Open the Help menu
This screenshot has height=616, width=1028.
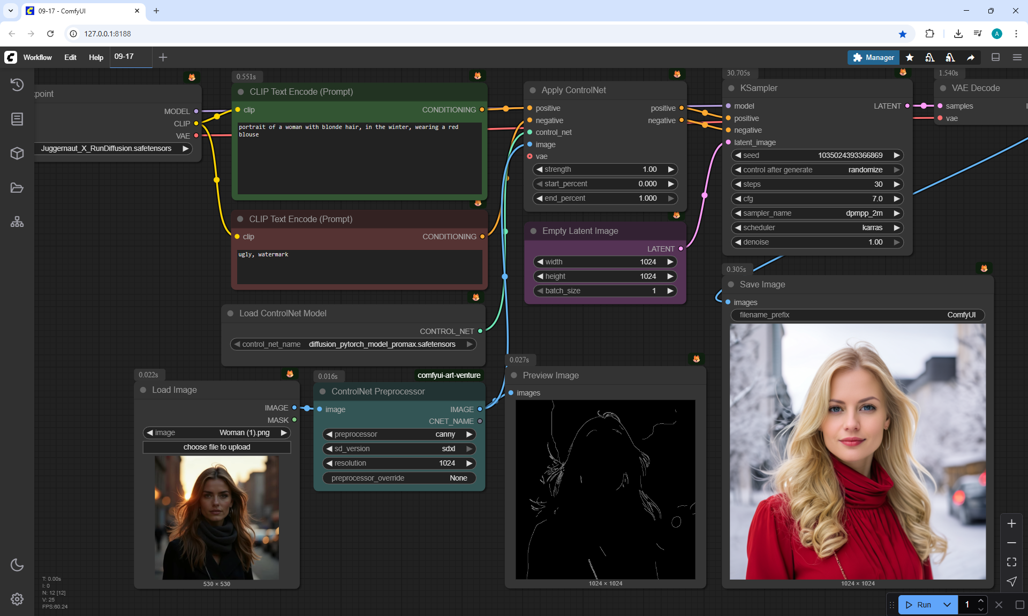96,57
